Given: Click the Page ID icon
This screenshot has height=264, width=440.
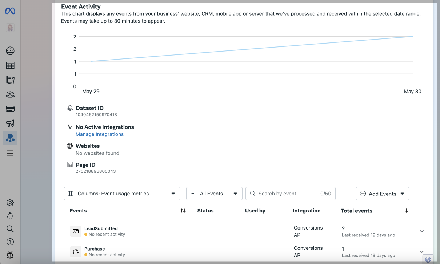Looking at the screenshot, I should pyautogui.click(x=70, y=165).
